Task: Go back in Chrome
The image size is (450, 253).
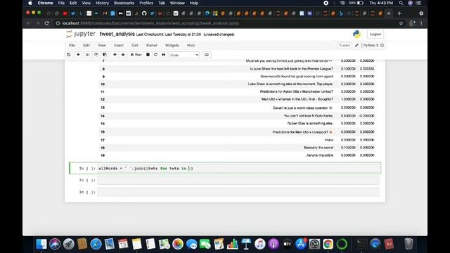Action: pyautogui.click(x=28, y=23)
